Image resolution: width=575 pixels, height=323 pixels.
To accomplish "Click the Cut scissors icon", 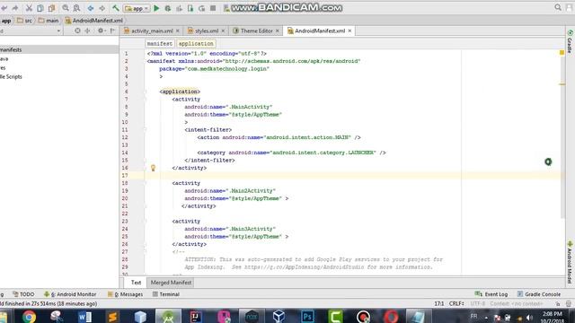I will [x=29, y=8].
